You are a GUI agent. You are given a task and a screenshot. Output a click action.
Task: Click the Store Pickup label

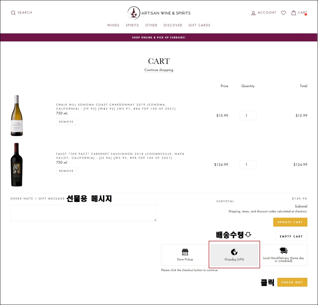pos(185,259)
